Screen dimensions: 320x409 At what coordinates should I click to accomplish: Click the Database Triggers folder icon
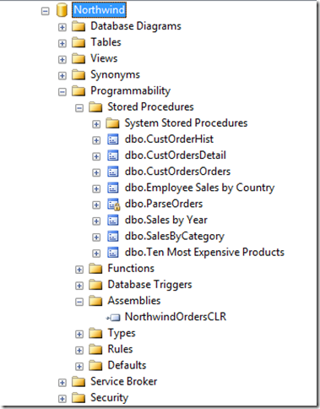(95, 285)
